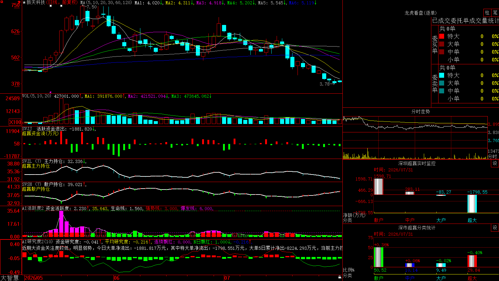Switch the order panel to 柱 view

pyautogui.click(x=487, y=12)
